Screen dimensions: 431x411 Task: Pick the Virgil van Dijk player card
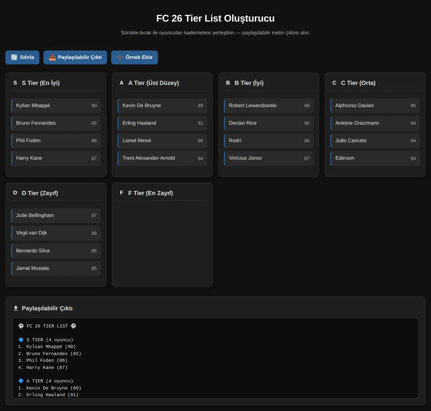coord(56,233)
